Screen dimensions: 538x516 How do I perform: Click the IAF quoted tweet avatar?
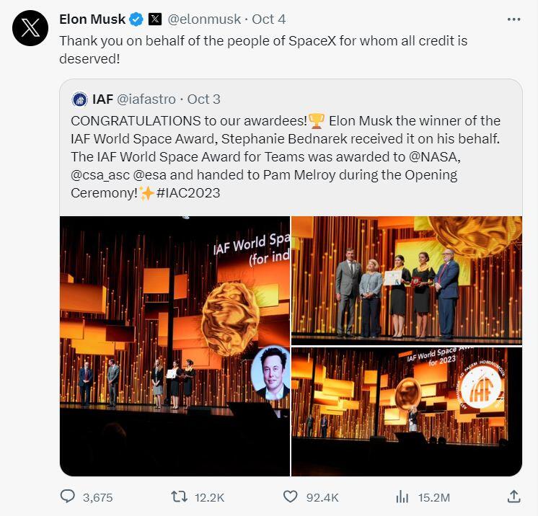pos(80,99)
